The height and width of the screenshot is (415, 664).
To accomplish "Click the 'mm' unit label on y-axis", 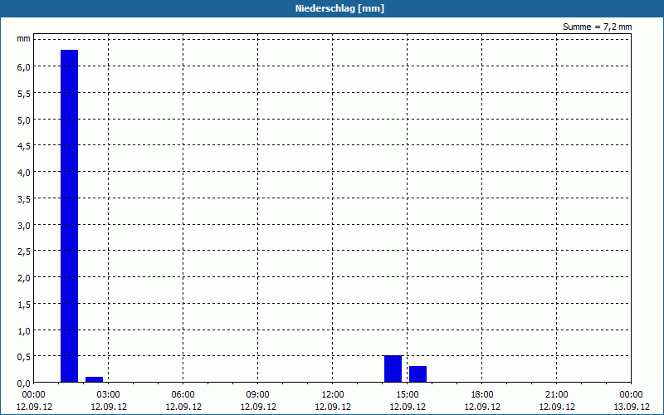I will 24,39.
